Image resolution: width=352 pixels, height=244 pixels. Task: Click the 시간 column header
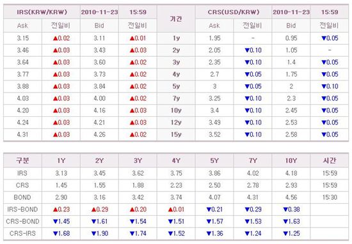coord(330,160)
